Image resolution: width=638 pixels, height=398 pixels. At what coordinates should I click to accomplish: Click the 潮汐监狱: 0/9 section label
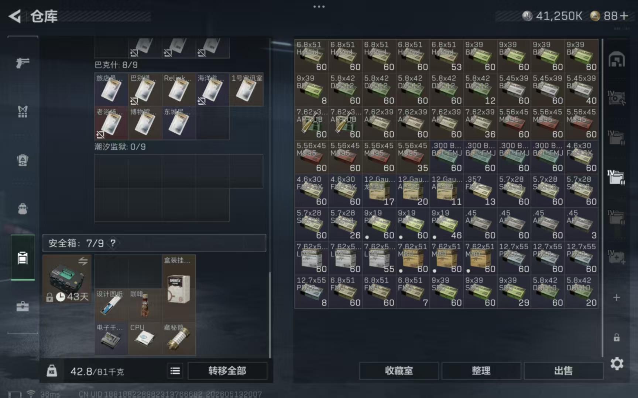120,147
